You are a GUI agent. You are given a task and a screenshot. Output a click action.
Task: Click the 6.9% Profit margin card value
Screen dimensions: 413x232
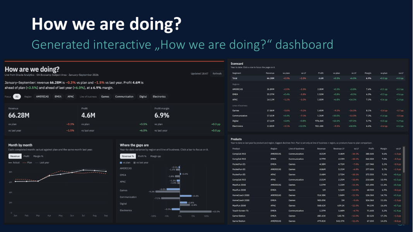click(x=162, y=115)
